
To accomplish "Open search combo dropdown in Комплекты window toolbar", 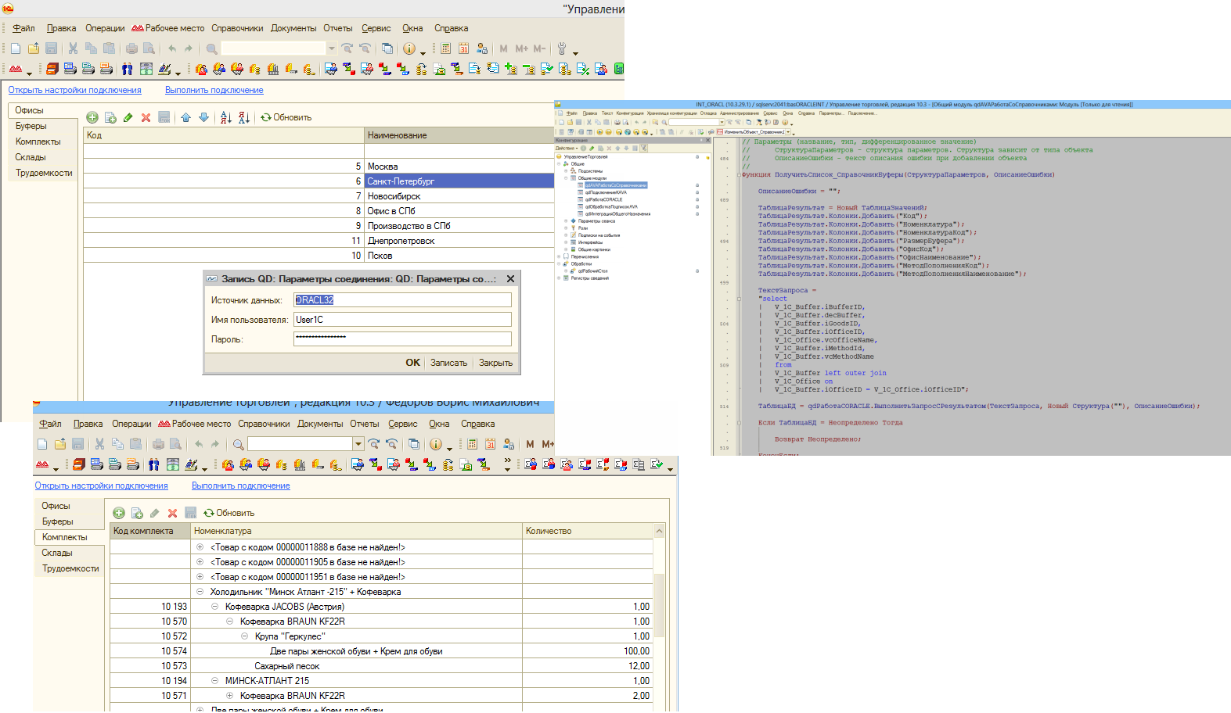I will 358,444.
